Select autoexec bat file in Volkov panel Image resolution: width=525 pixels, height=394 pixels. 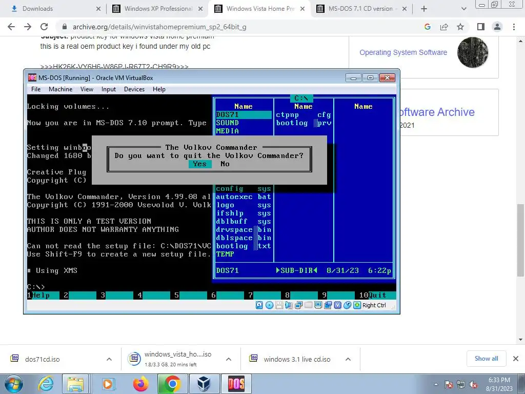pyautogui.click(x=244, y=196)
